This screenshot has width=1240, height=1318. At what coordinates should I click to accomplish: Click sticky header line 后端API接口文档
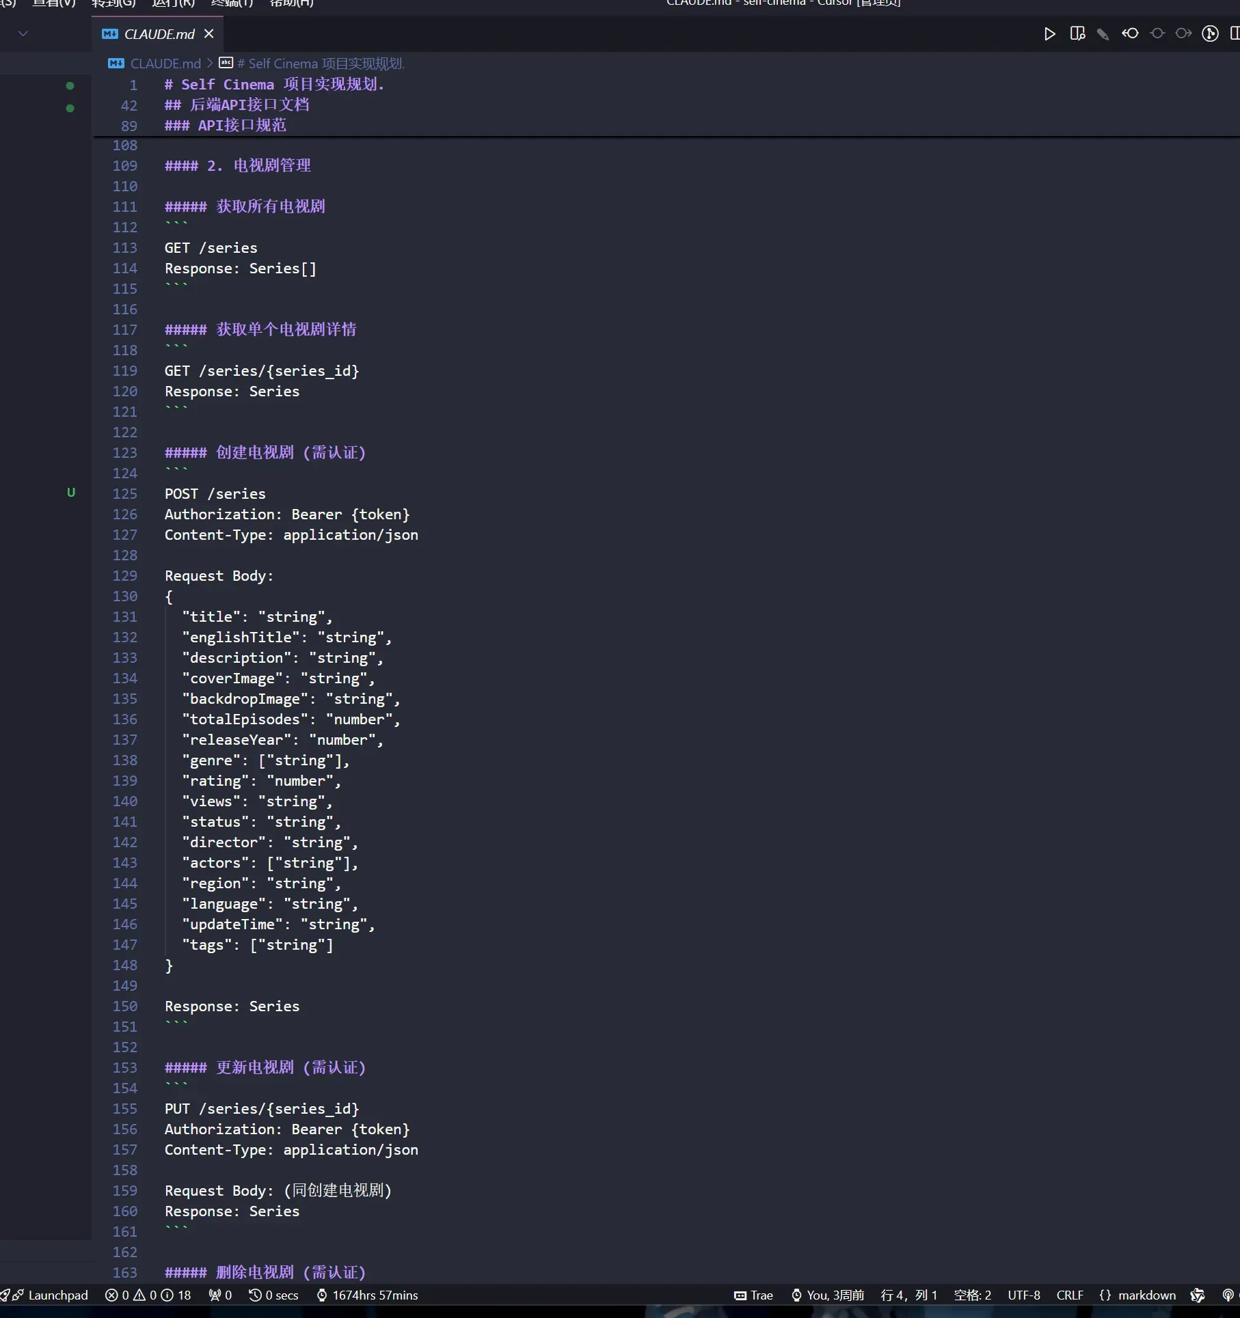pyautogui.click(x=249, y=105)
